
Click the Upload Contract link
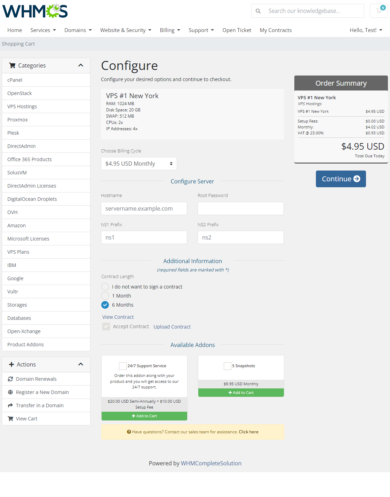tap(172, 327)
